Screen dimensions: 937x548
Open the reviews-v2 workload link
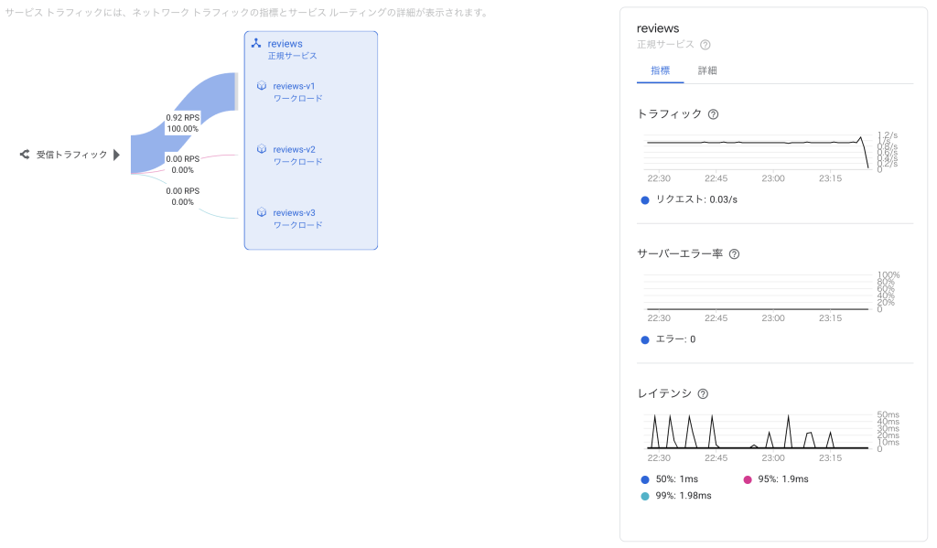point(294,149)
